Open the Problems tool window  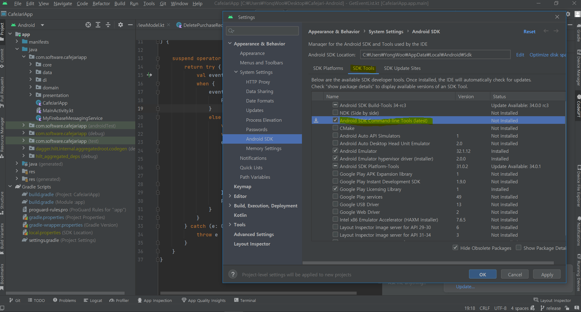click(x=64, y=300)
